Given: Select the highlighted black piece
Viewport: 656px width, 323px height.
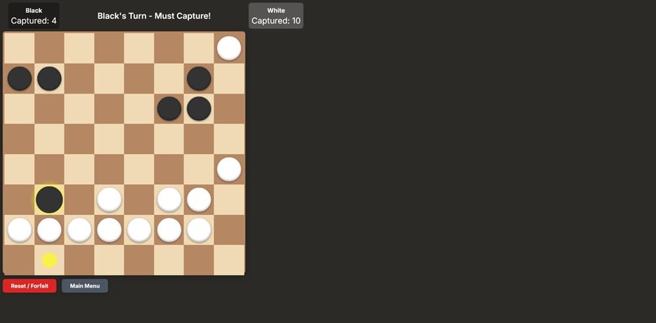Looking at the screenshot, I should click(49, 200).
